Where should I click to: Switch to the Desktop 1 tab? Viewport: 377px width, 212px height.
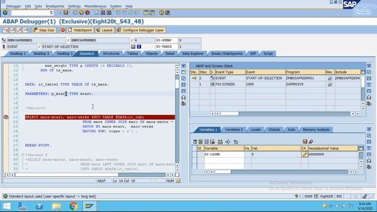click(x=18, y=54)
